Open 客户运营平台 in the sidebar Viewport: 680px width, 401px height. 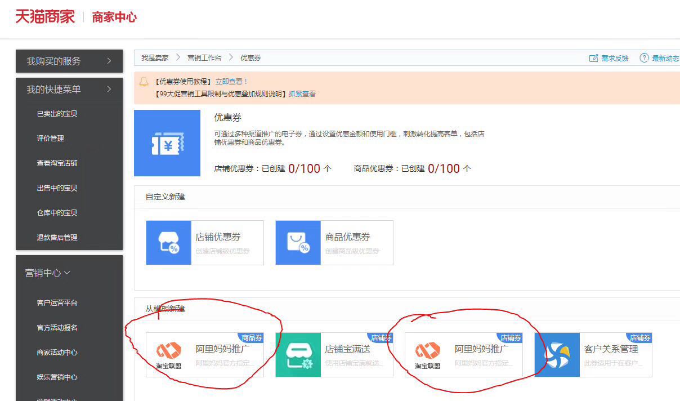point(57,303)
